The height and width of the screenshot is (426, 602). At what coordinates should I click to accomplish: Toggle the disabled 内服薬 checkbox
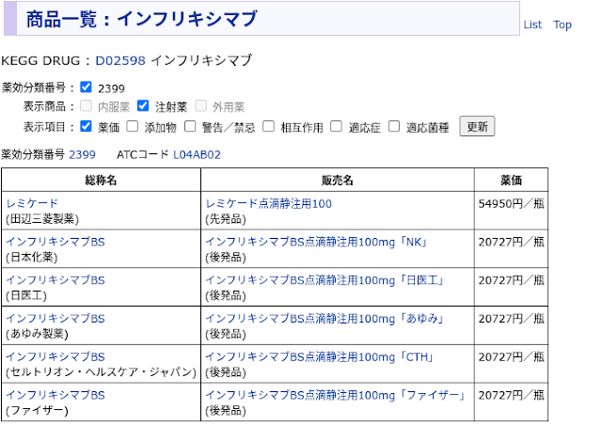(86, 105)
